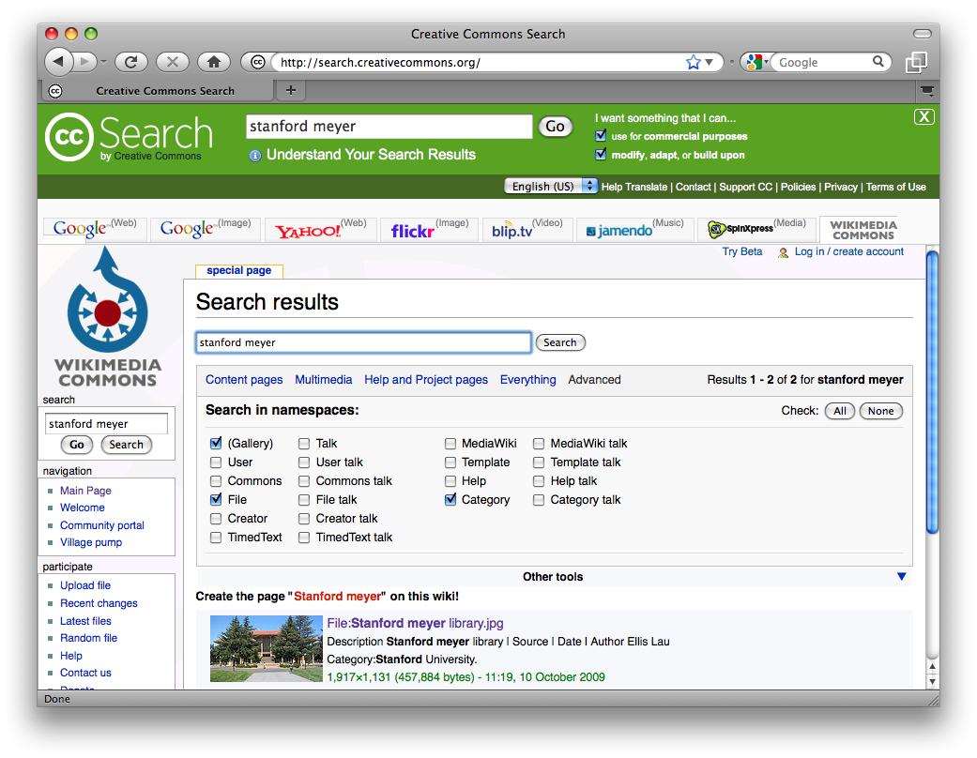This screenshot has width=977, height=758.
Task: Open the Try Beta link
Action: click(x=742, y=251)
